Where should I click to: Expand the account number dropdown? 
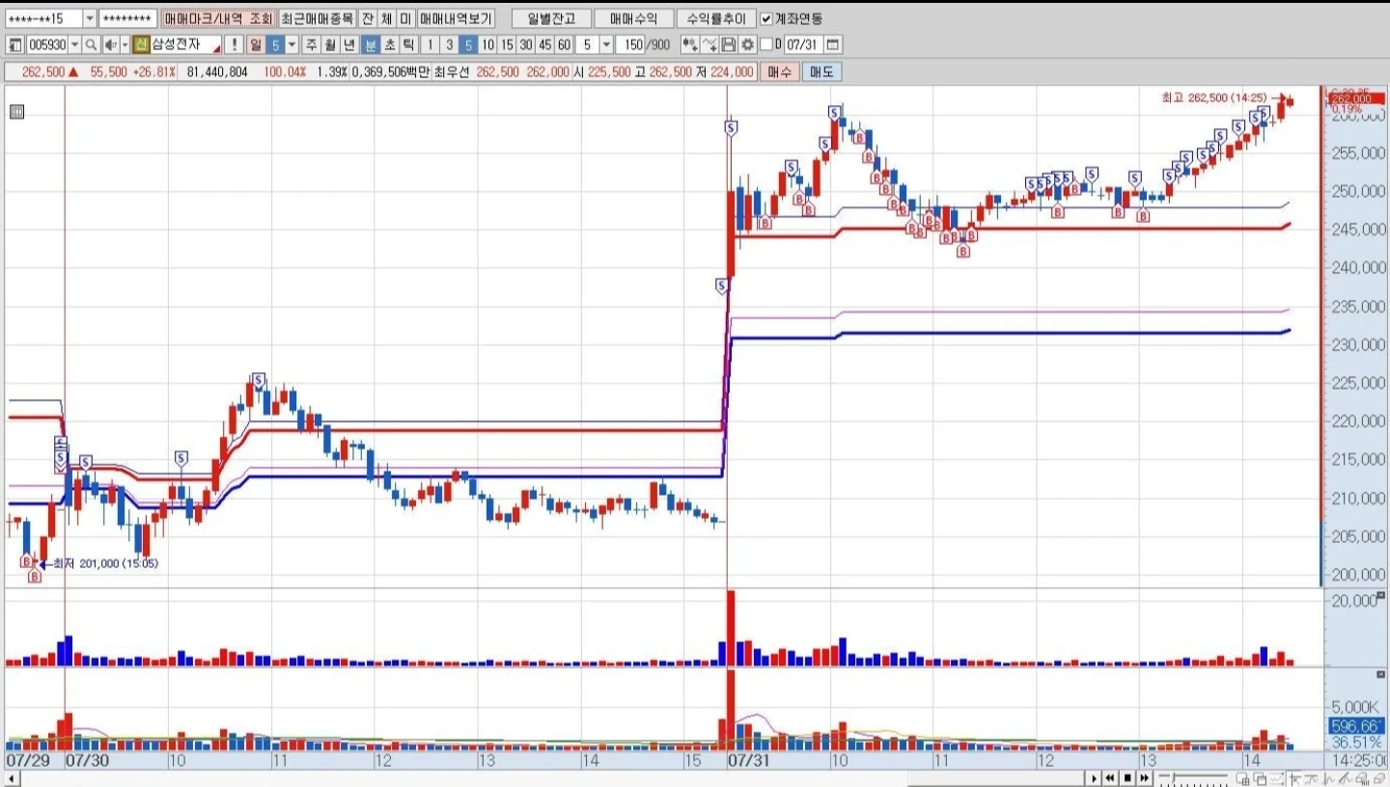(90, 18)
